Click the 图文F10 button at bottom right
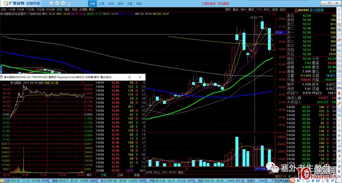 point(281,176)
